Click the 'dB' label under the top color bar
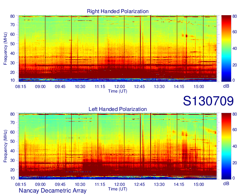Viewport: 241px width, 195px height. 226,86
